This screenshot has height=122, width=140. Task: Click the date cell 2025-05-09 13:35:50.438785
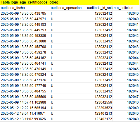[25, 13]
